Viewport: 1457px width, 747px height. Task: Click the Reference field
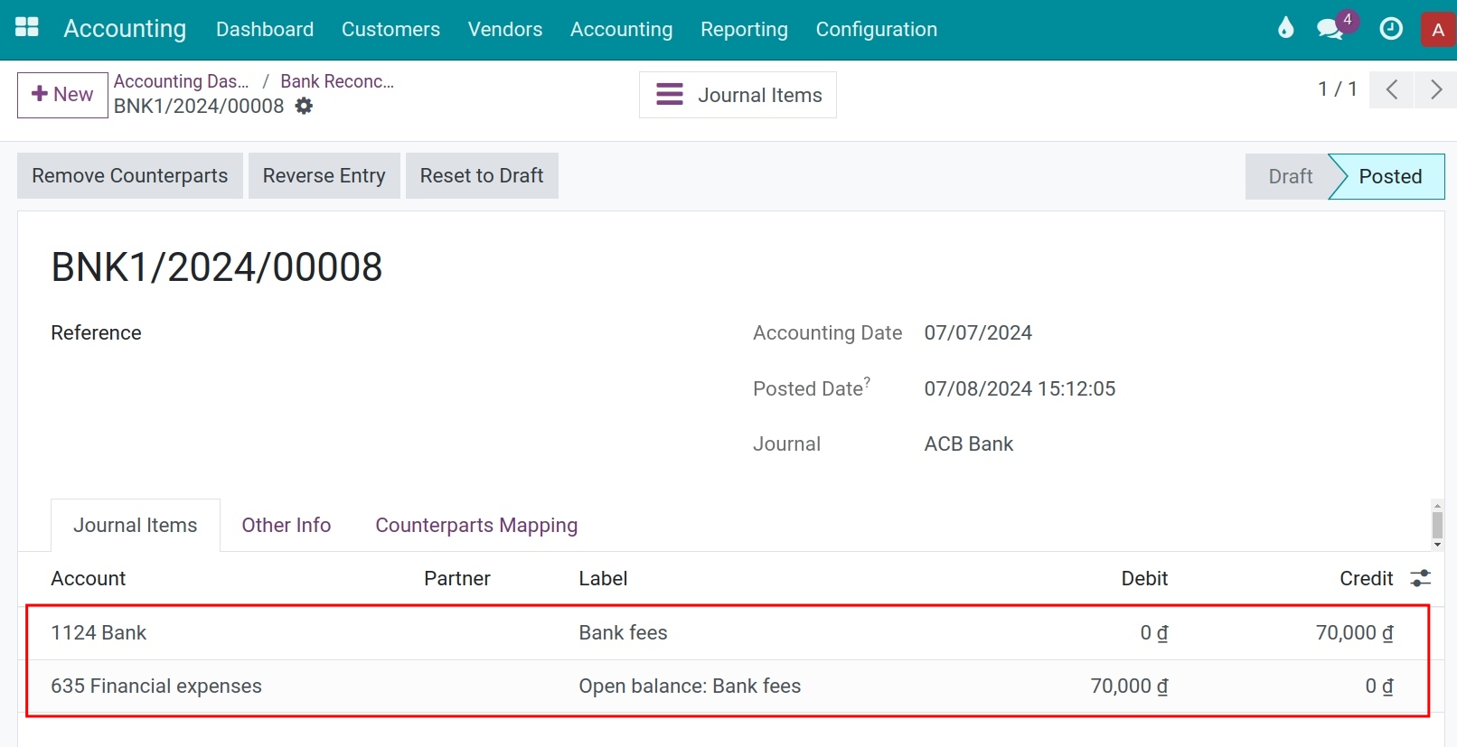click(96, 332)
